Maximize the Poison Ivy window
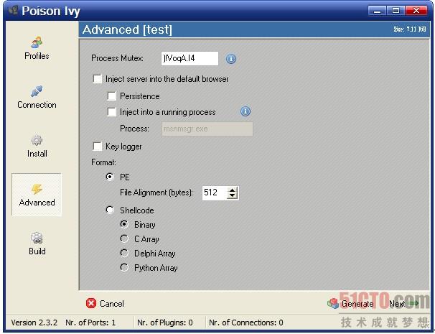 click(x=396, y=11)
